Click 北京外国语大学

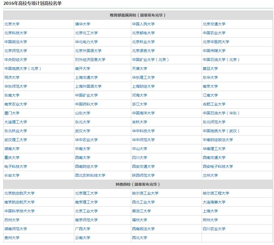(88, 51)
